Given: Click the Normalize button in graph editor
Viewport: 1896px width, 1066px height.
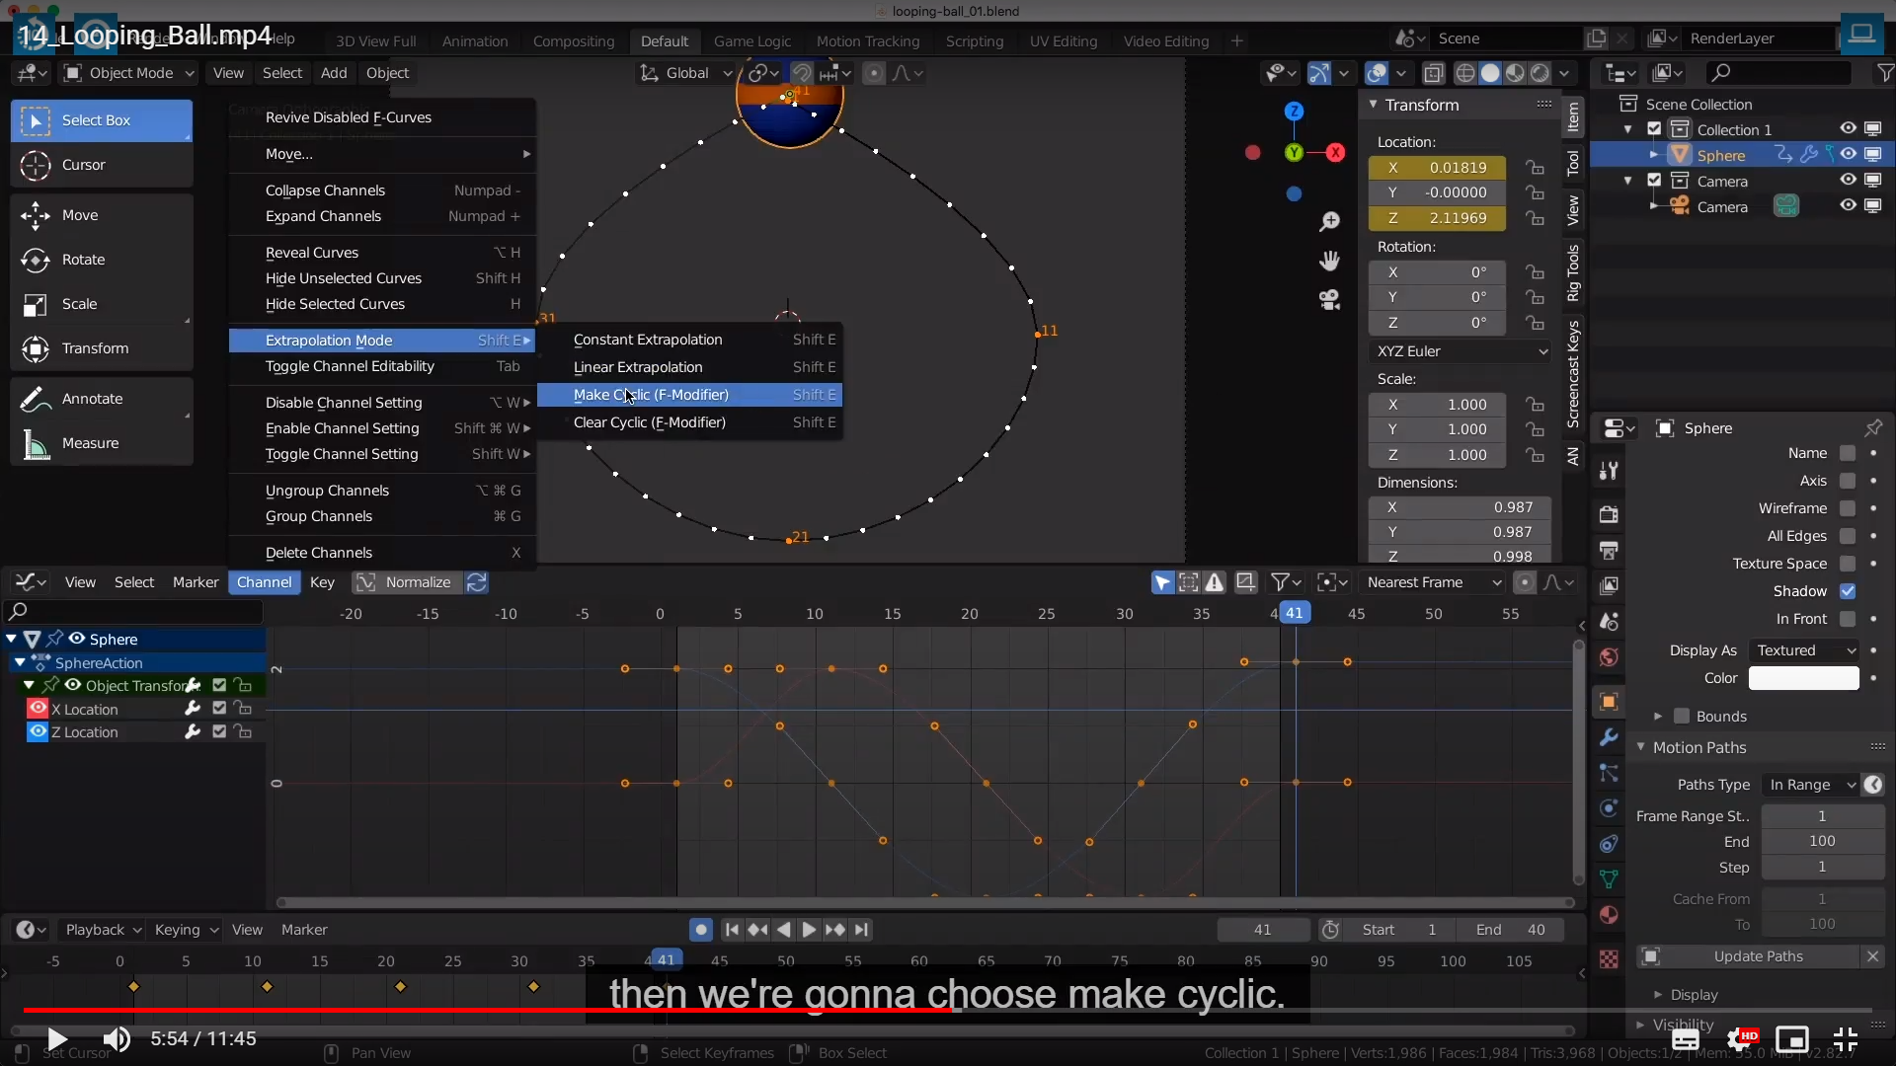Looking at the screenshot, I should pyautogui.click(x=417, y=582).
